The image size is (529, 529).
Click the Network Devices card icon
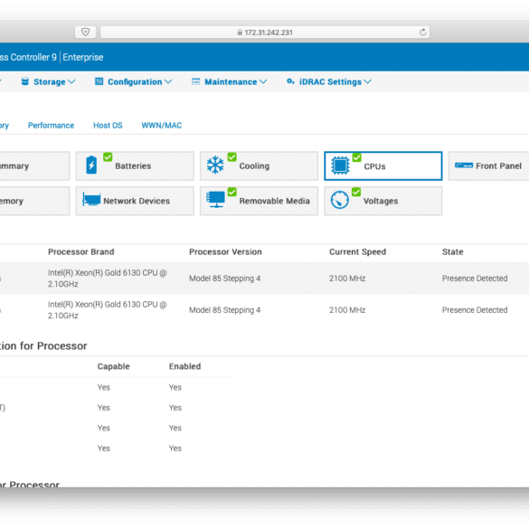[91, 200]
